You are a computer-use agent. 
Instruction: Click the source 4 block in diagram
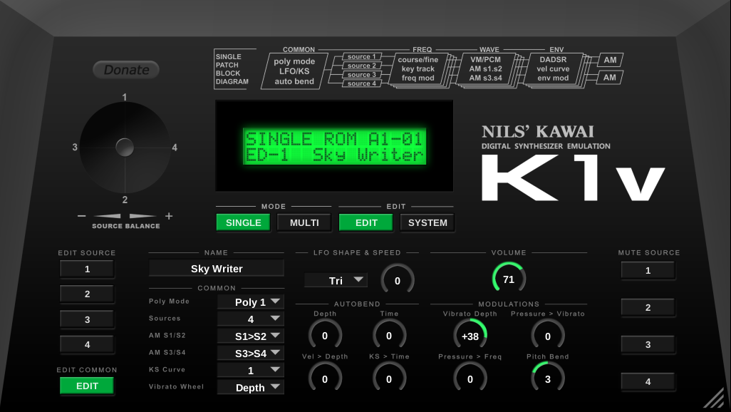click(x=362, y=83)
